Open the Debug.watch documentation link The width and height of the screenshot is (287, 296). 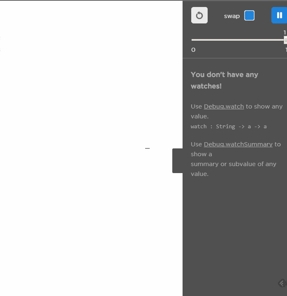(x=224, y=106)
